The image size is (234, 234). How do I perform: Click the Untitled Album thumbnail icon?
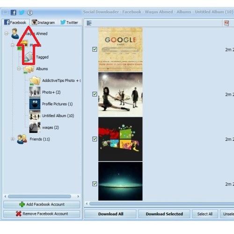point(35,116)
